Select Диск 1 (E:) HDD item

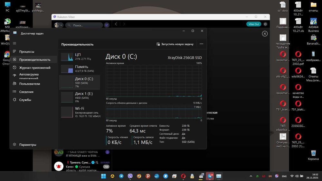[80, 97]
